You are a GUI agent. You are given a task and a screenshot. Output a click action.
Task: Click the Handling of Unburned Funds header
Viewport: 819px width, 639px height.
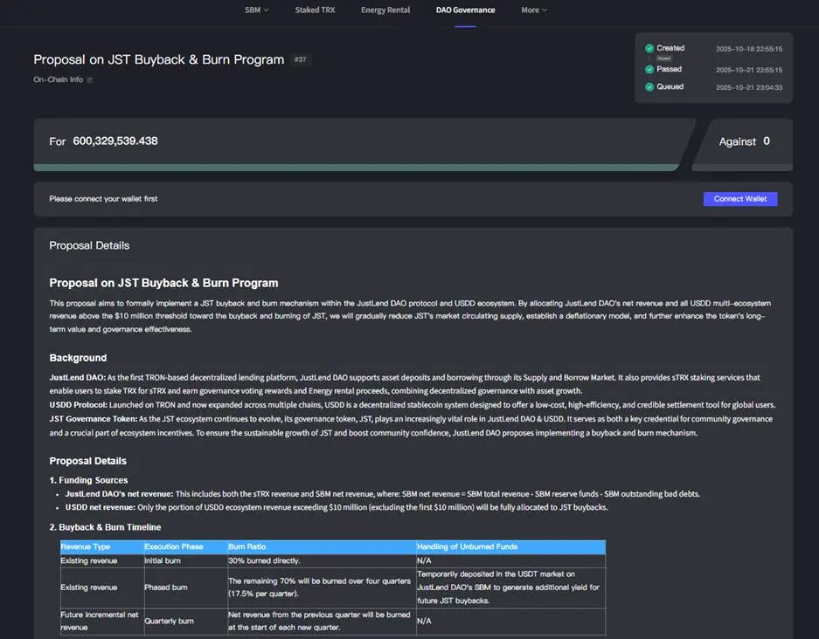(467, 546)
